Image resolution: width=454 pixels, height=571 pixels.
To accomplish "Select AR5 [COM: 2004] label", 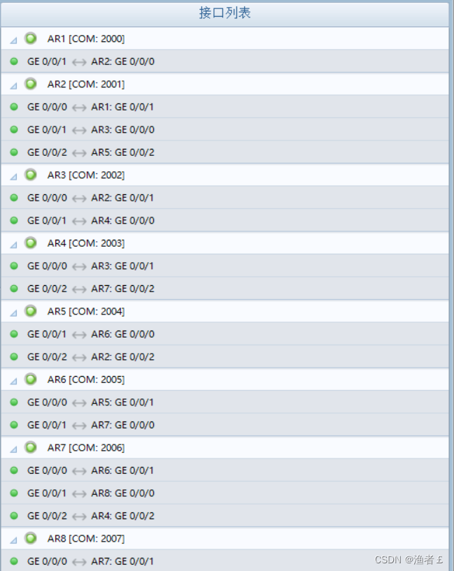I will click(x=86, y=311).
